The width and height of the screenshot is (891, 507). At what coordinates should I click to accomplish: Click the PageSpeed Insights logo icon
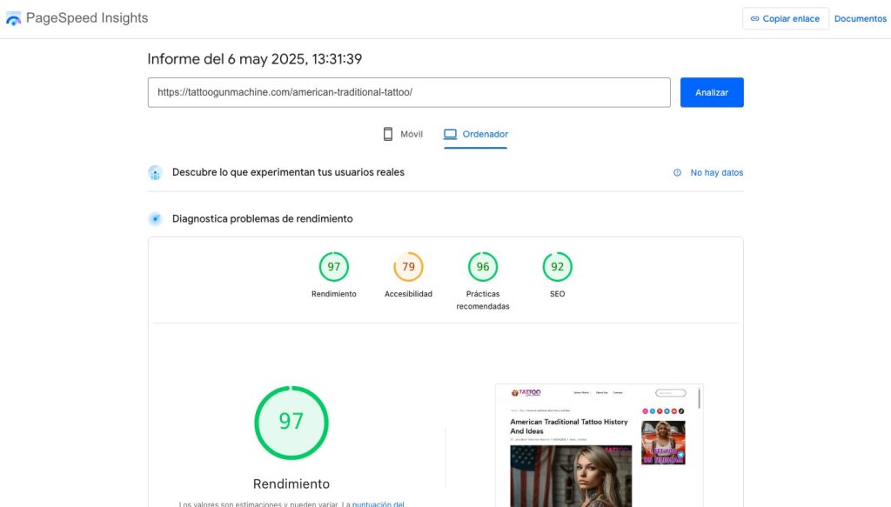[13, 18]
